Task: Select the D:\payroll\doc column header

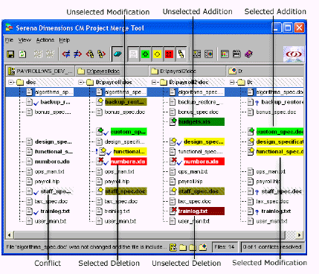Action: pyautogui.click(x=112, y=71)
